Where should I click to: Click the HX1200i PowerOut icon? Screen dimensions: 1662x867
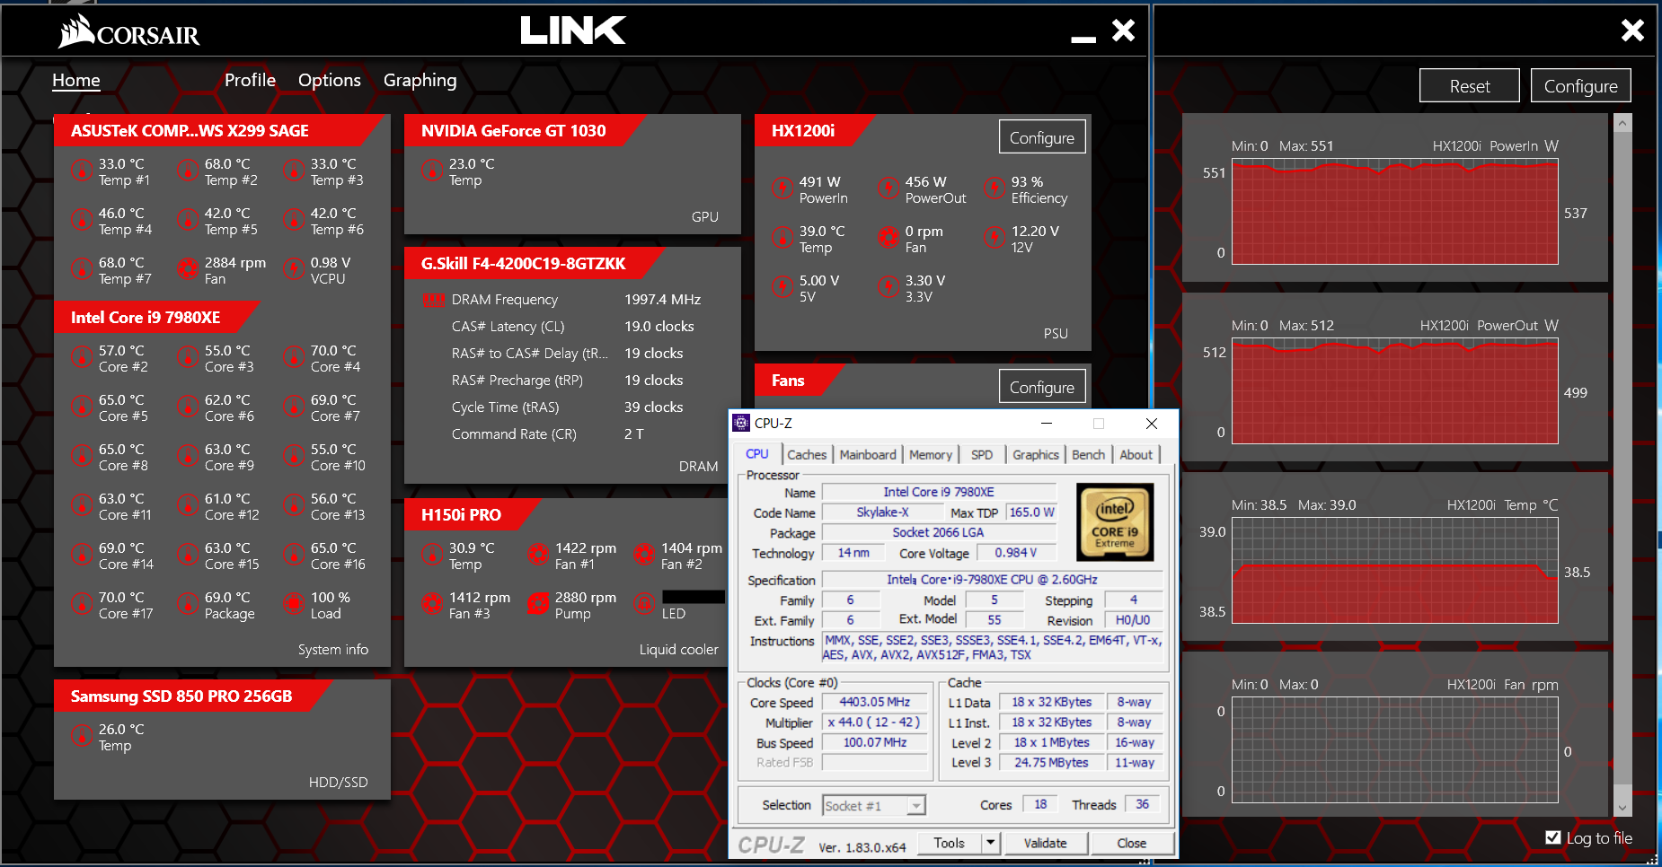coord(888,188)
